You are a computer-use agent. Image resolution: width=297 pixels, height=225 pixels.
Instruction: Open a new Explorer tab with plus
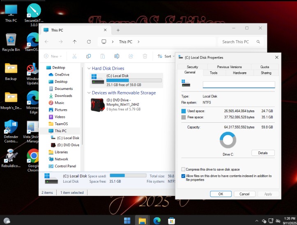118,30
